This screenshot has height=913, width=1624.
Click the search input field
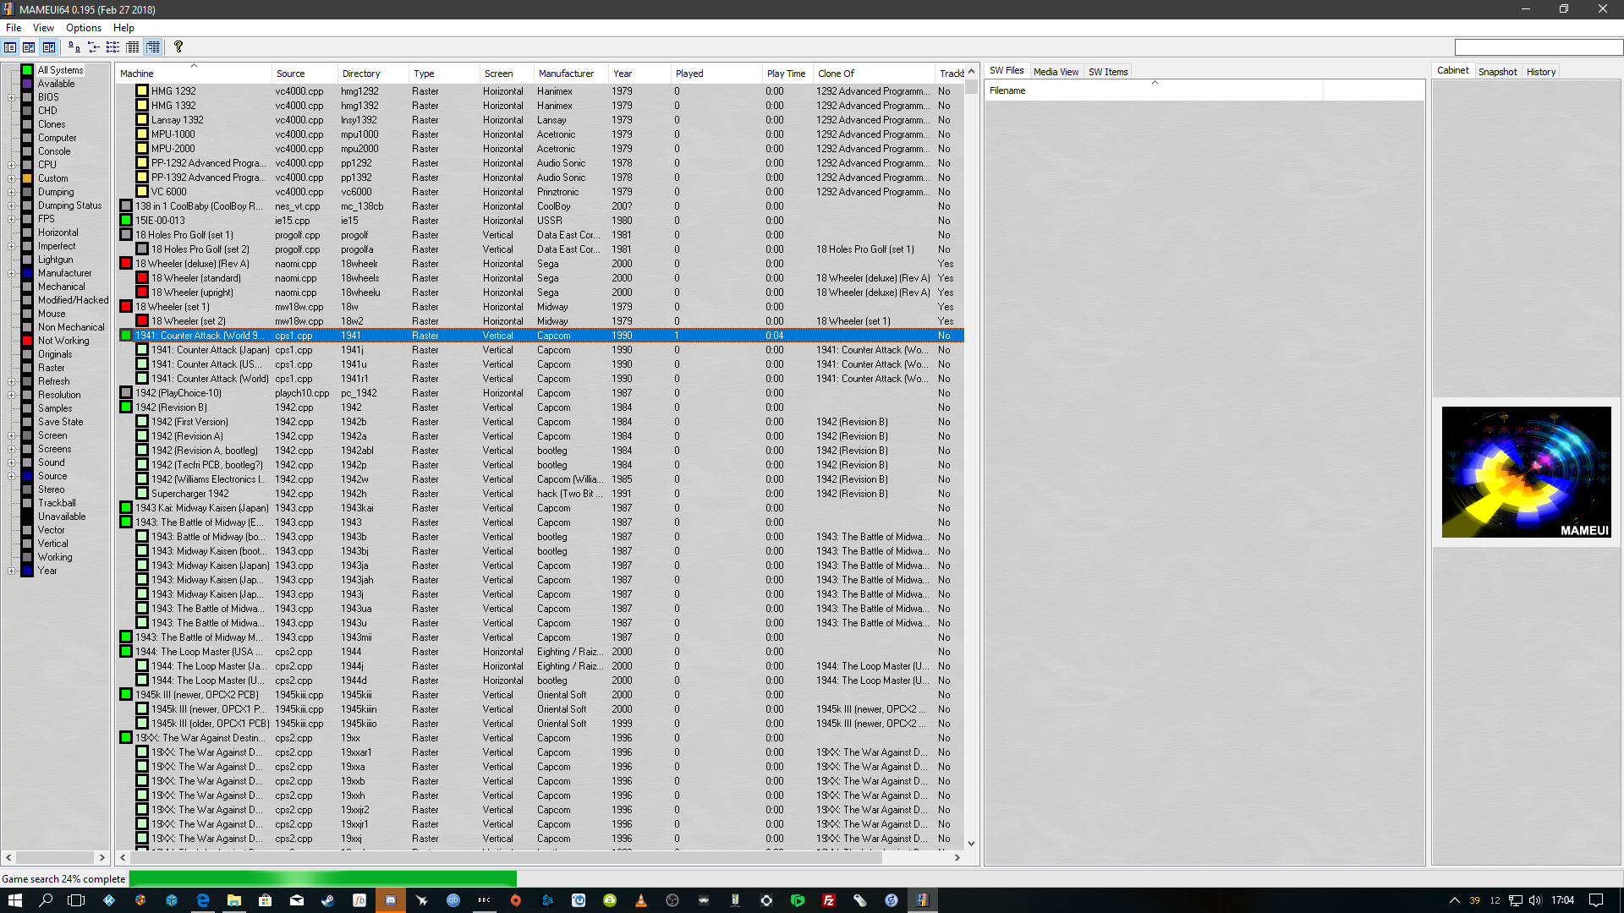[1538, 47]
